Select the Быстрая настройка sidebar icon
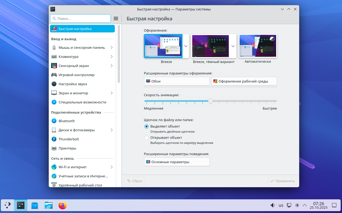The width and height of the screenshot is (342, 213). point(54,29)
